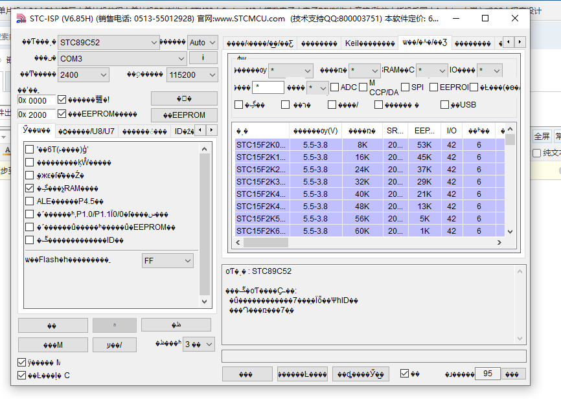This screenshot has height=406, width=561.
Task: Click the STC-ISP logo in the title bar
Action: [21, 18]
